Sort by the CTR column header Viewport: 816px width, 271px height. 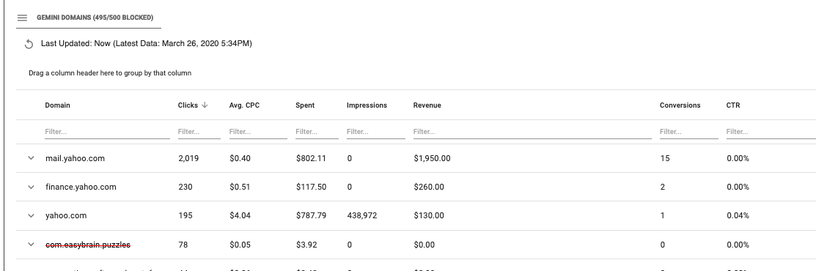732,105
